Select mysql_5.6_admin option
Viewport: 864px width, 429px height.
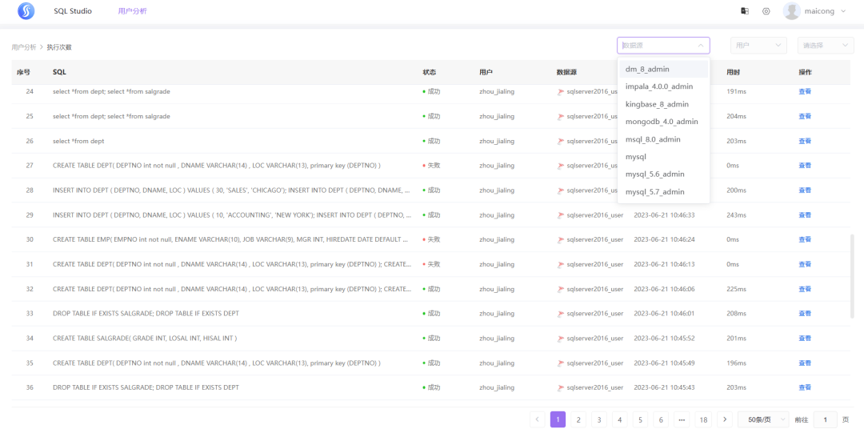[x=663, y=174]
